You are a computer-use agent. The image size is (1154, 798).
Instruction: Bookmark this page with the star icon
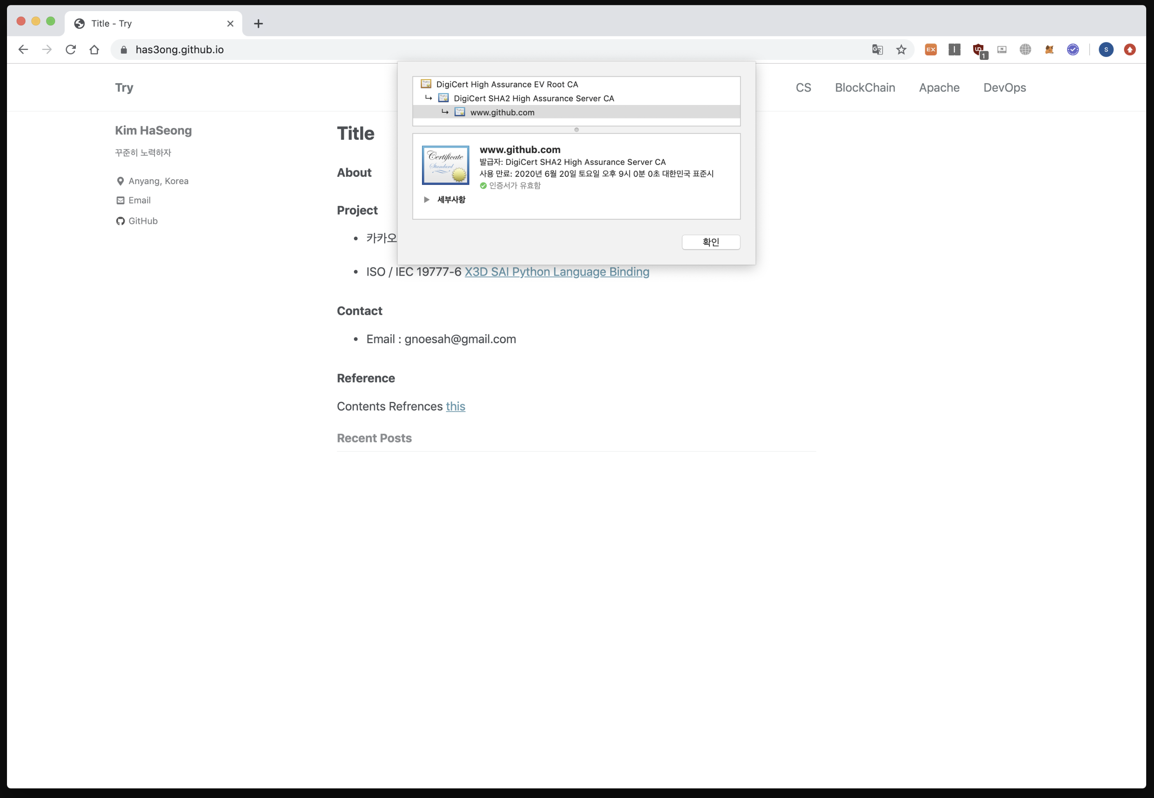tap(901, 50)
